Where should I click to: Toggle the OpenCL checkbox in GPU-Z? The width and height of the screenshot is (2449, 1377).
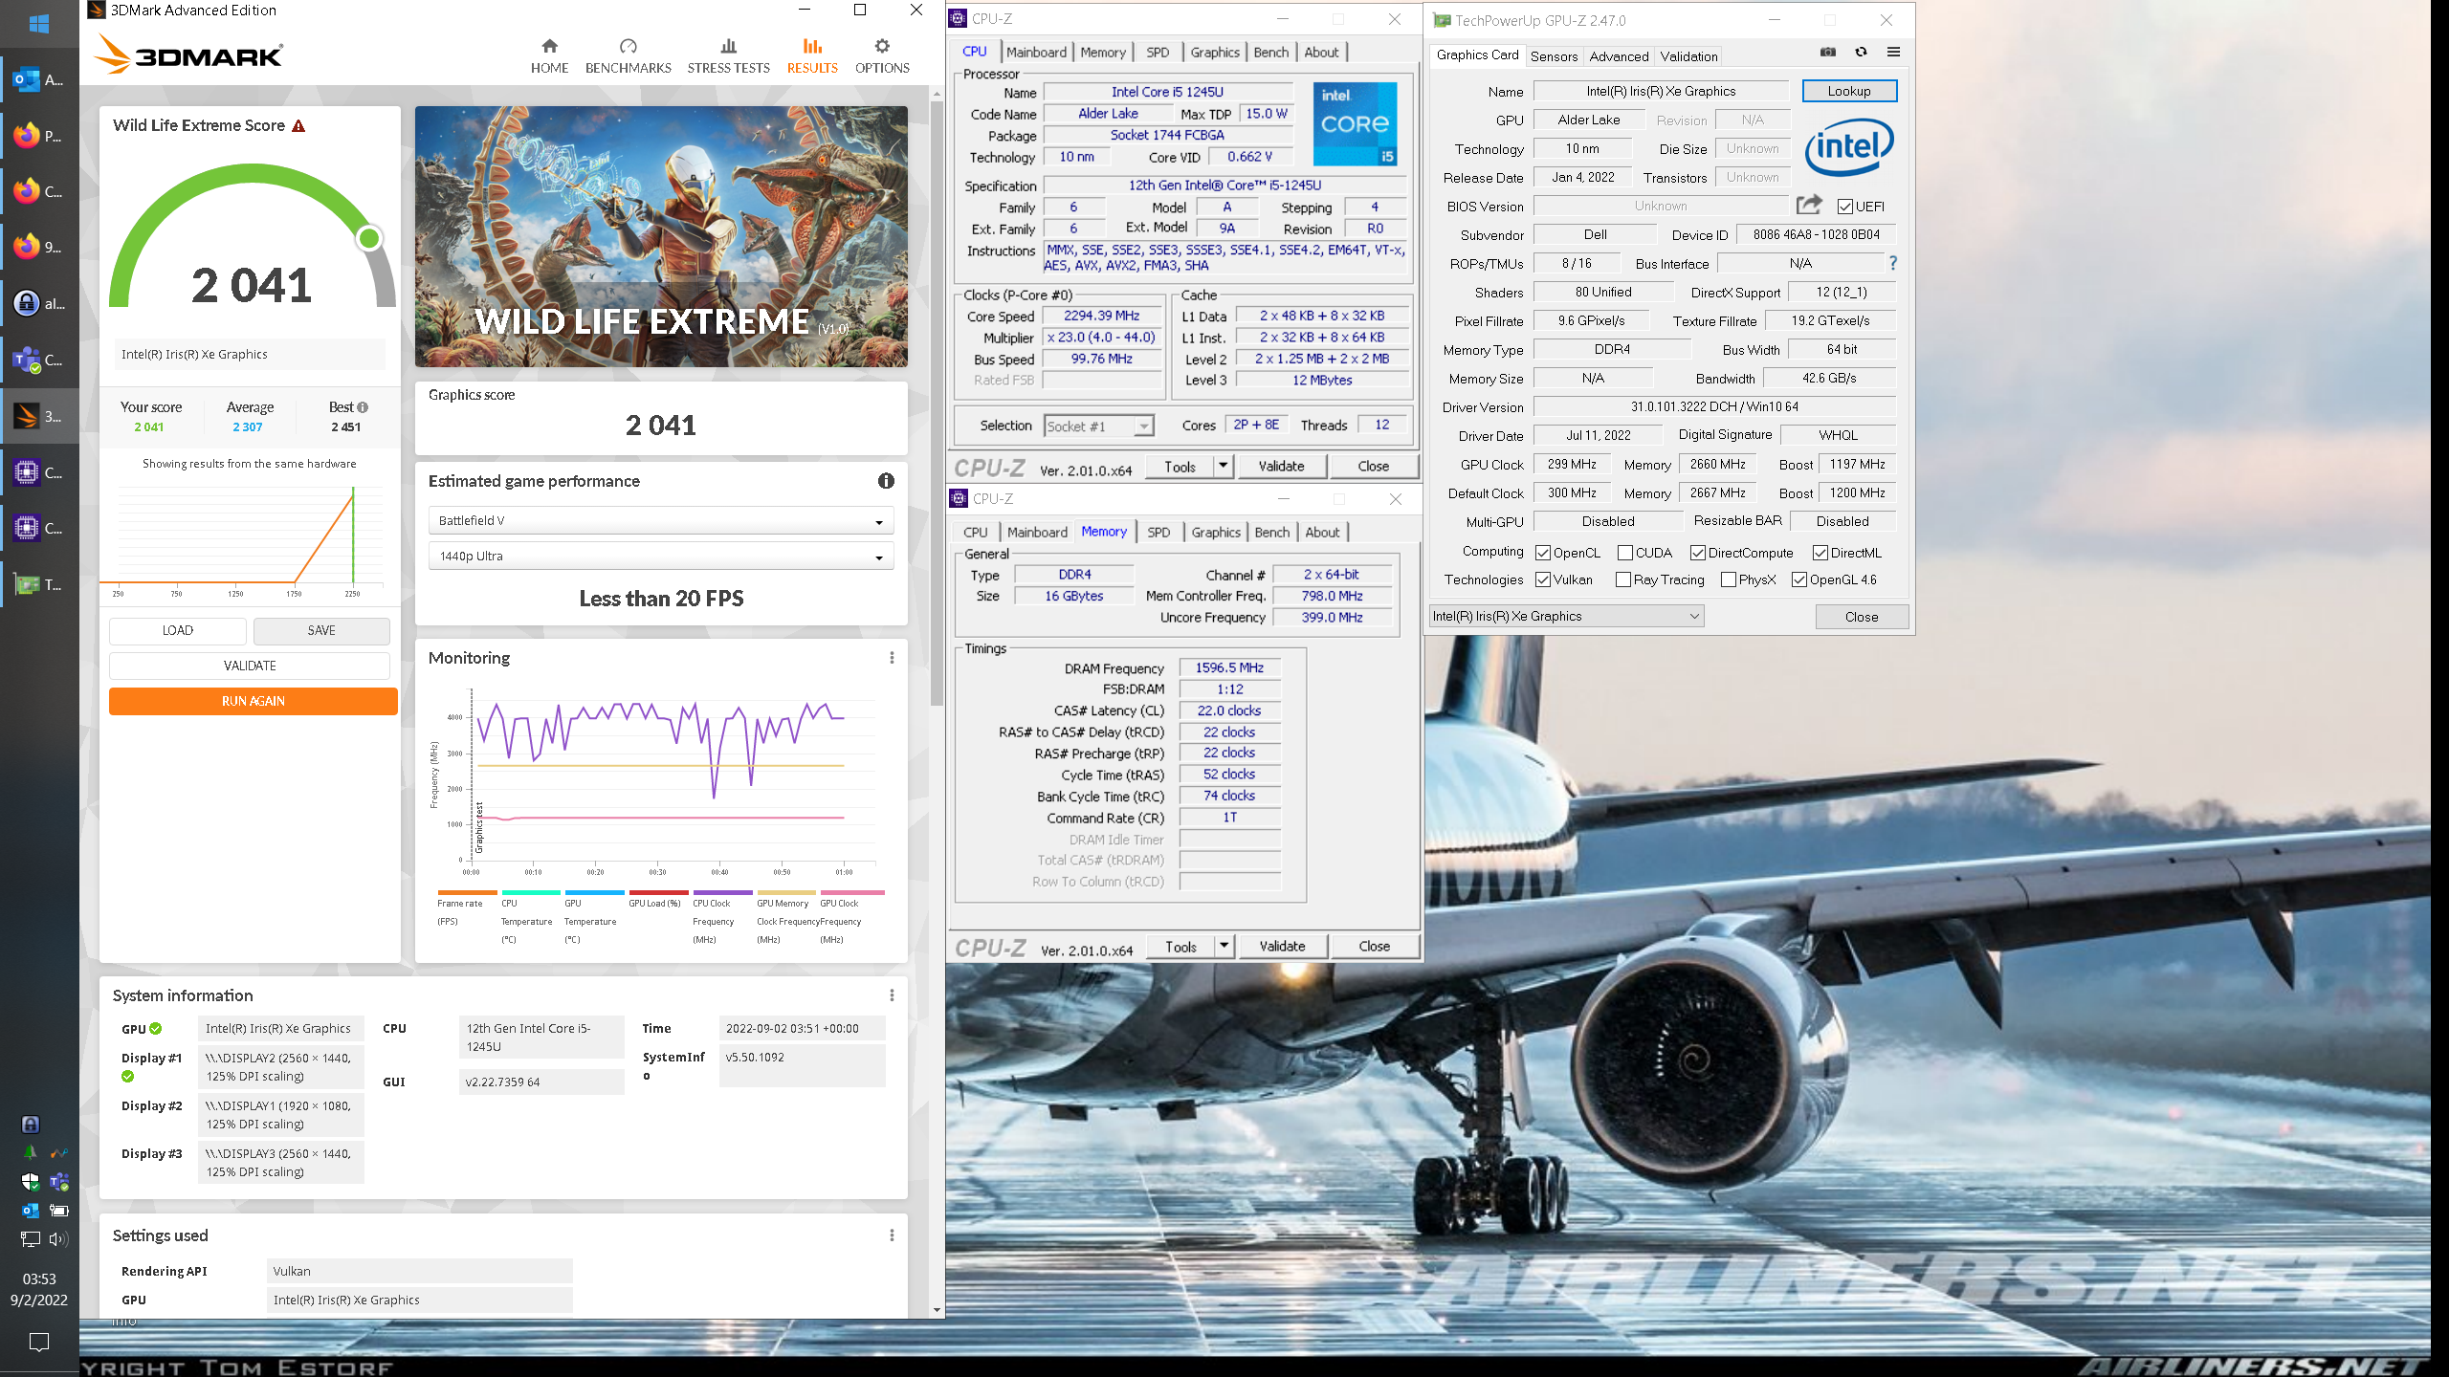[x=1542, y=553]
